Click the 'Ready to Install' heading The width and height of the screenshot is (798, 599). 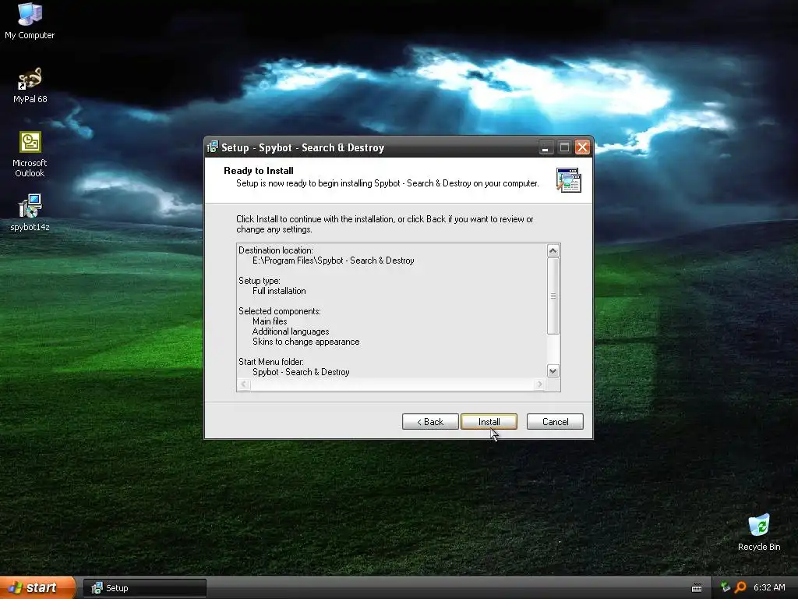click(x=259, y=171)
